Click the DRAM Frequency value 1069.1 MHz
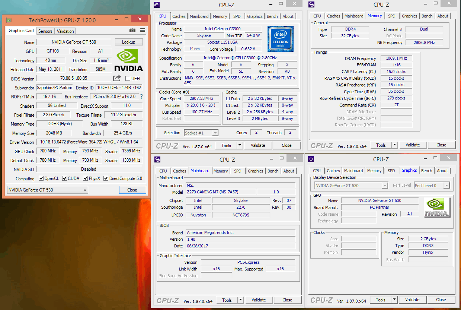The image size is (461, 310). click(x=396, y=58)
